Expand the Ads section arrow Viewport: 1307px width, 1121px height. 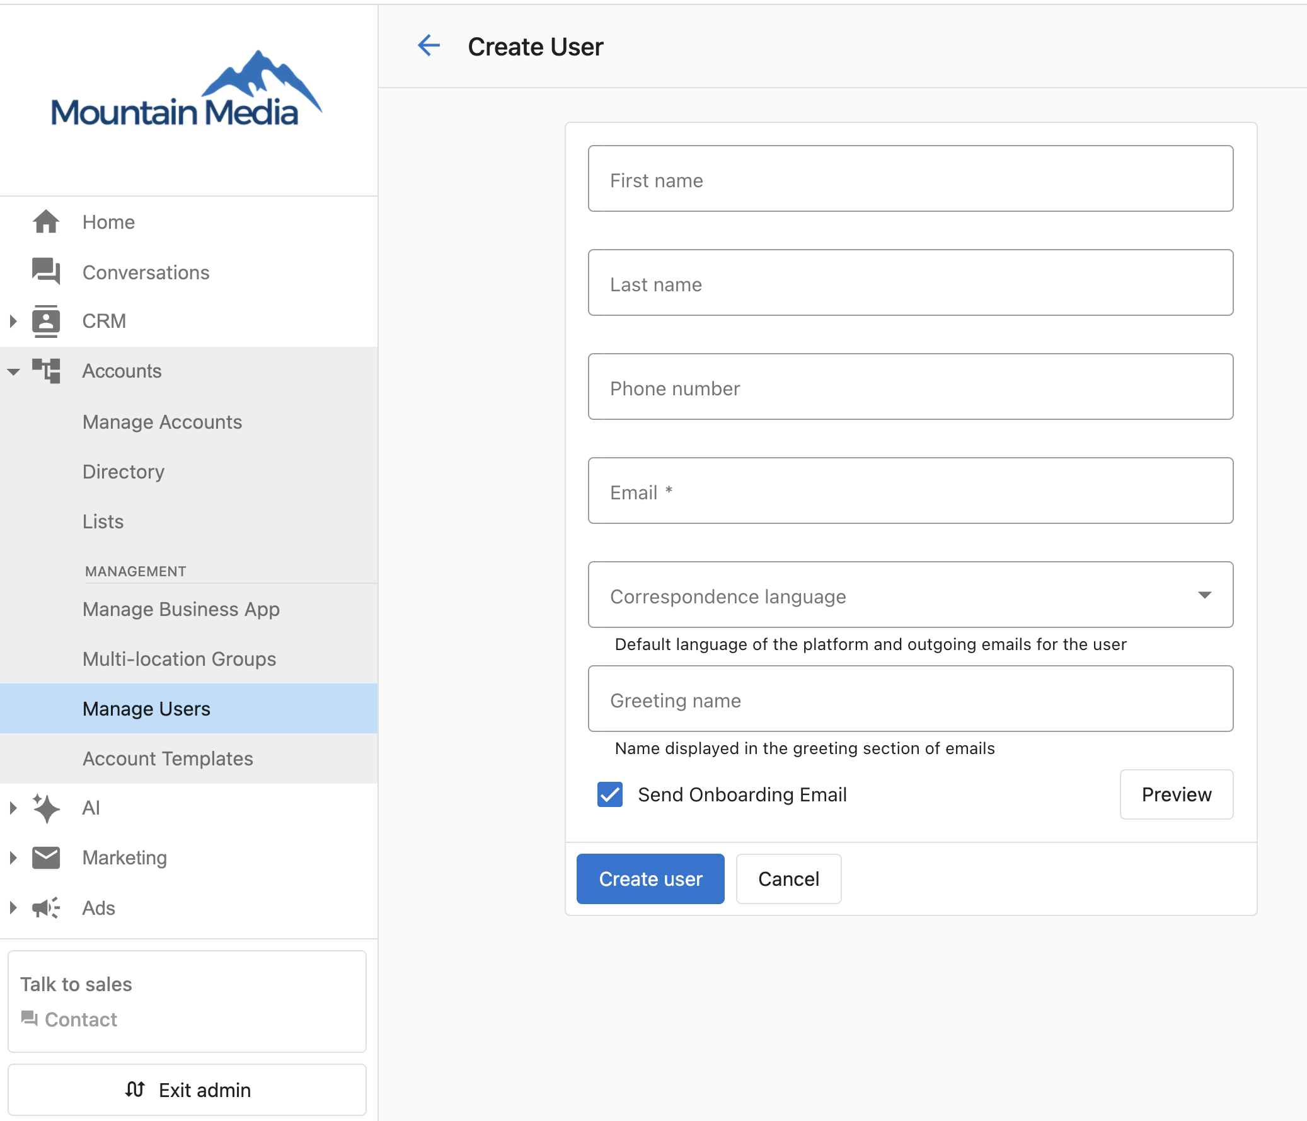coord(13,908)
